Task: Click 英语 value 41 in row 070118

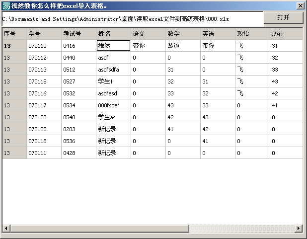Action: (x=218, y=141)
